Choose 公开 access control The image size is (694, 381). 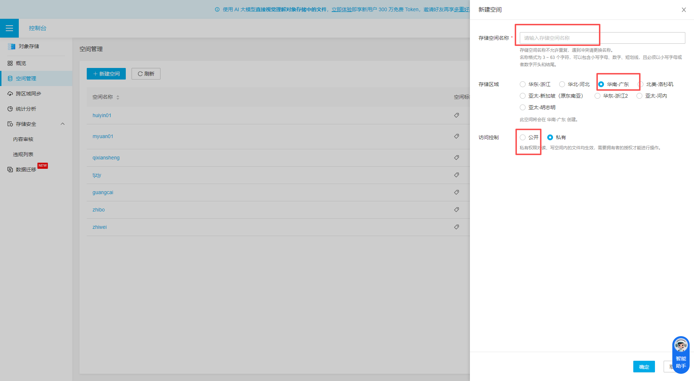click(x=523, y=137)
